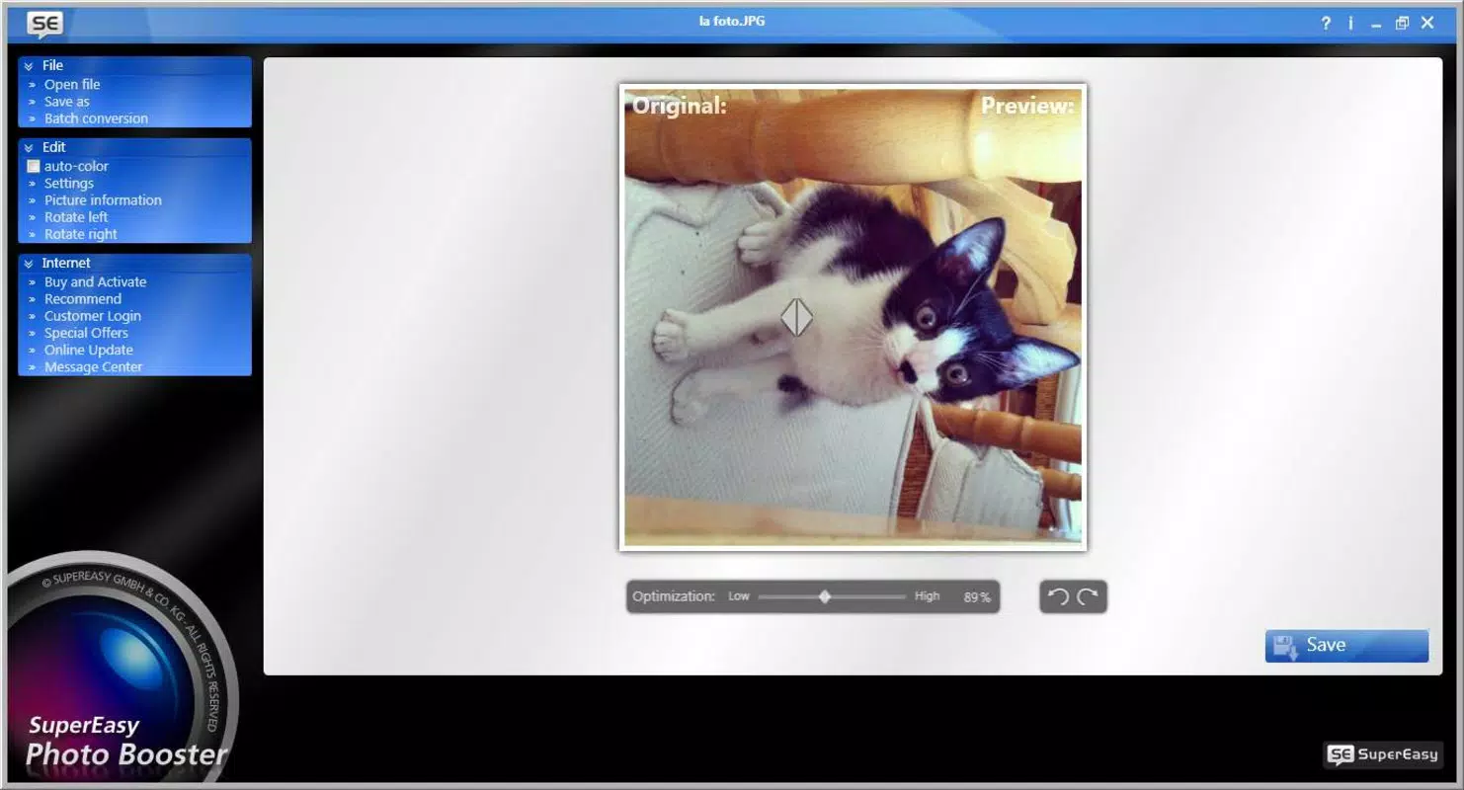Viewport: 1464px width, 790px height.
Task: Open Customer Login
Action: 93,316
